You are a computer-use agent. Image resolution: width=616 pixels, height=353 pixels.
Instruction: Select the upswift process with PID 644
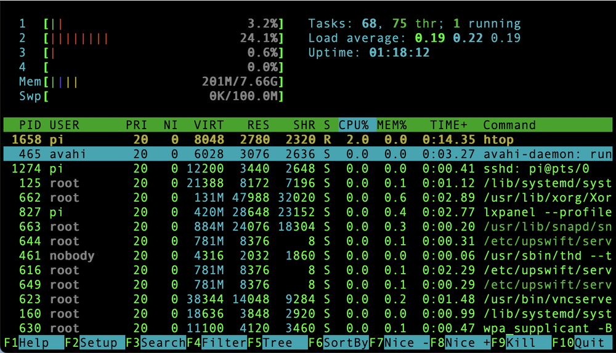click(x=308, y=241)
